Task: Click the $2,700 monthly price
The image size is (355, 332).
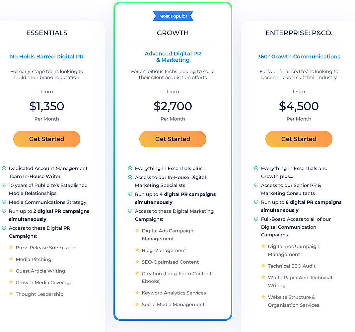Action: (x=173, y=106)
